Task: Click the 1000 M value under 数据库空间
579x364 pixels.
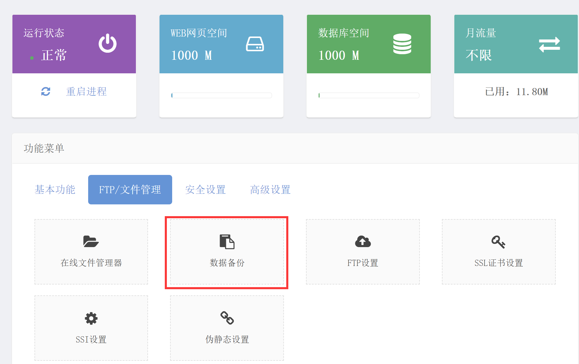Action: pos(339,55)
